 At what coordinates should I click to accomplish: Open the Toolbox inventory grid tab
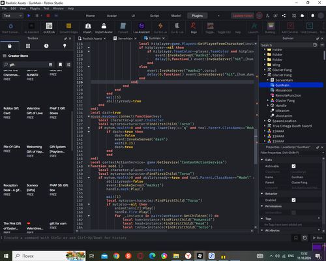point(28,46)
